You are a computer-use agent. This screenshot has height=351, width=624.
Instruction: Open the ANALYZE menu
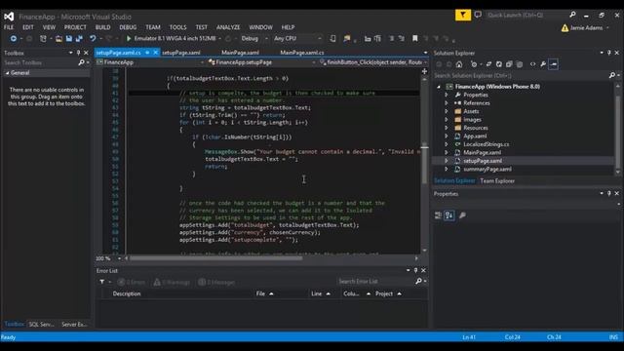(x=228, y=27)
